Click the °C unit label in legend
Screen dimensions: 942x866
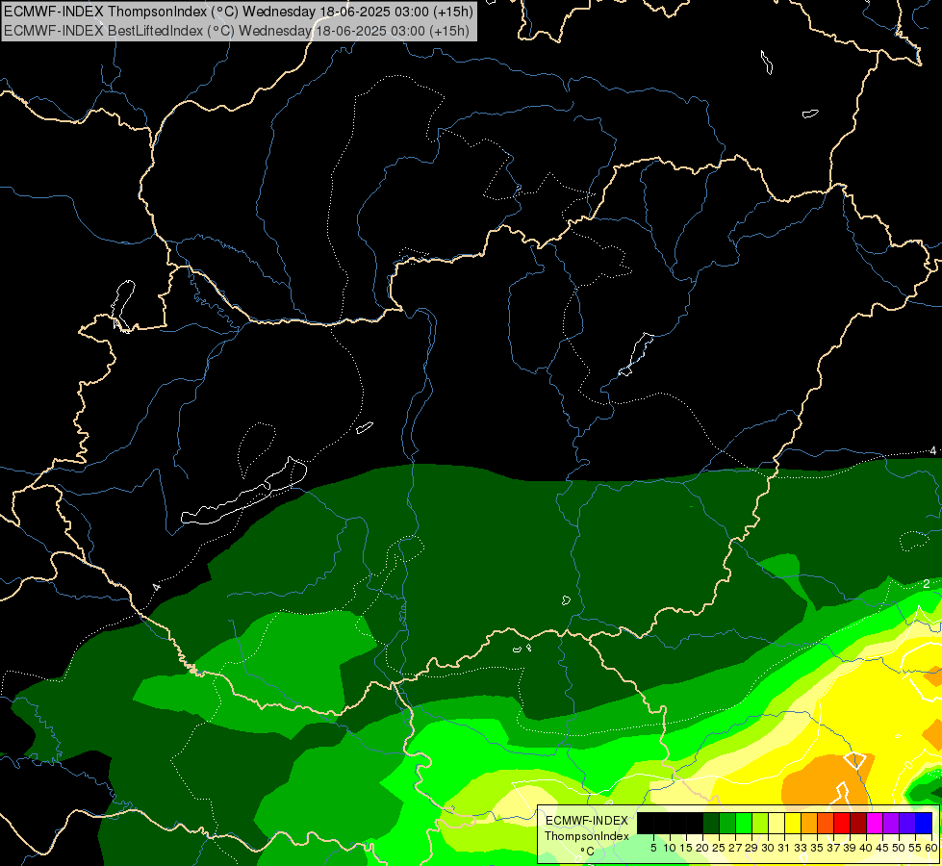pyautogui.click(x=588, y=852)
